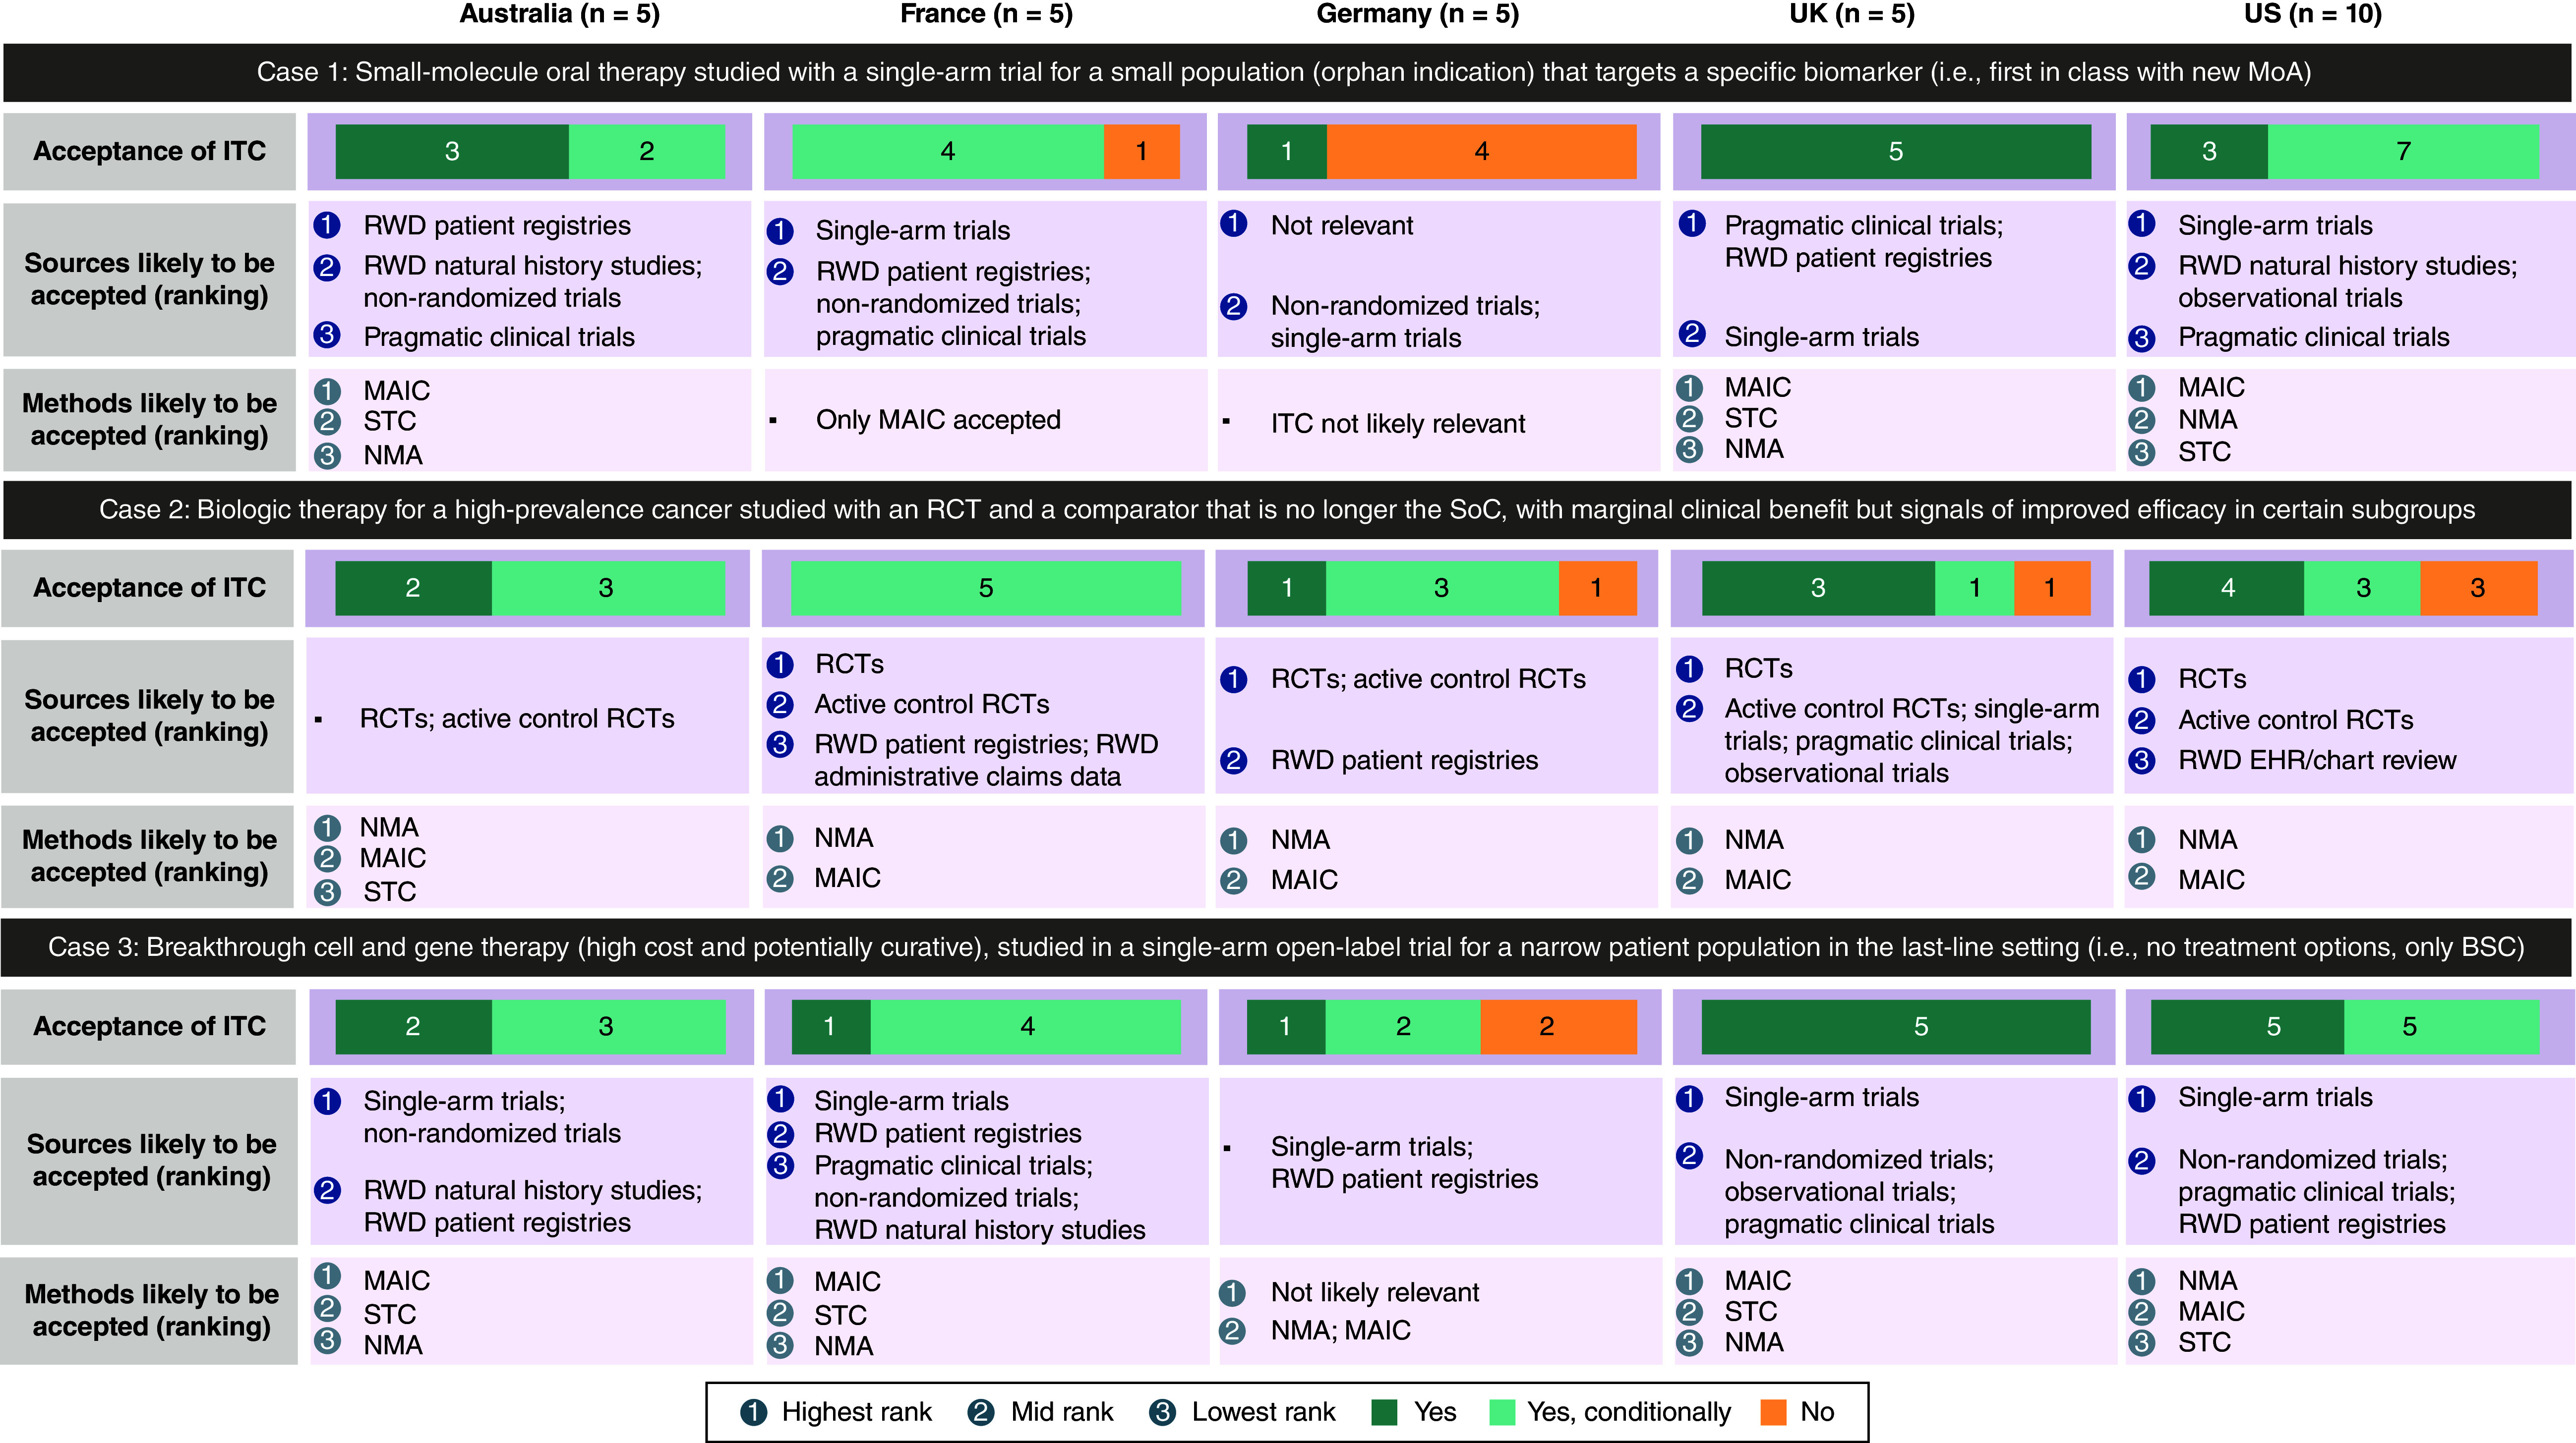Click 'Not relevant' text in Germany Case 1
2576x1443 pixels.
pyautogui.click(x=1342, y=226)
